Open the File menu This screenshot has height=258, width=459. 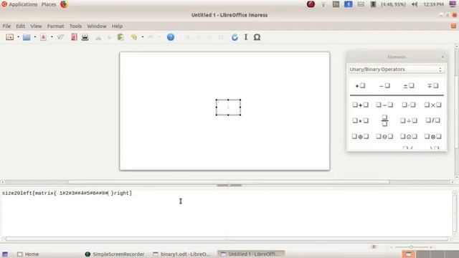click(x=6, y=26)
